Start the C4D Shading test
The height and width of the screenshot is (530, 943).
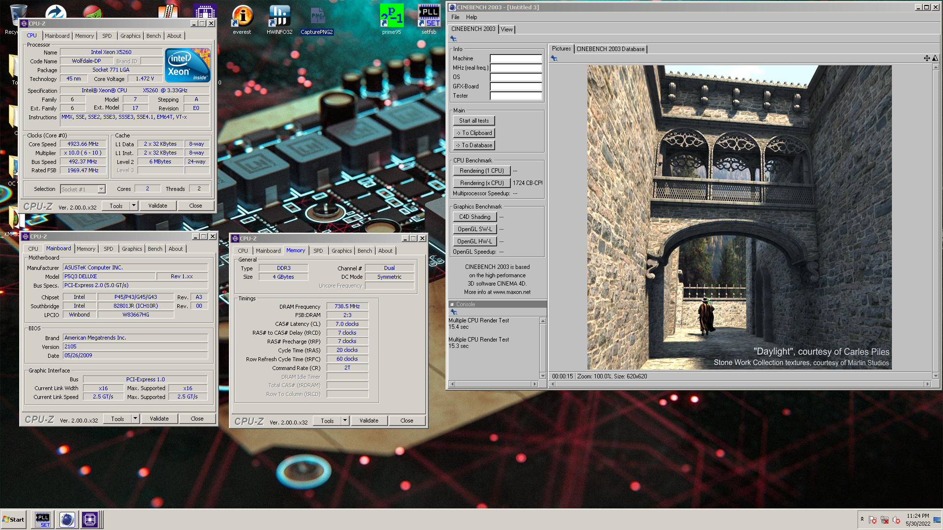pos(474,217)
